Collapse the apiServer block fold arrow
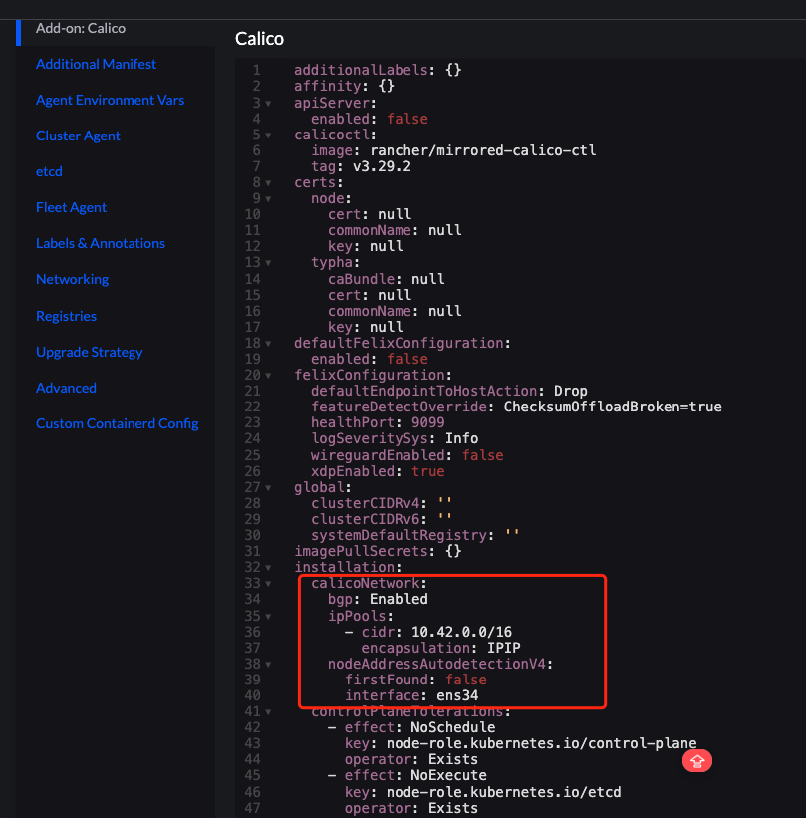Image resolution: width=806 pixels, height=818 pixels. [269, 103]
